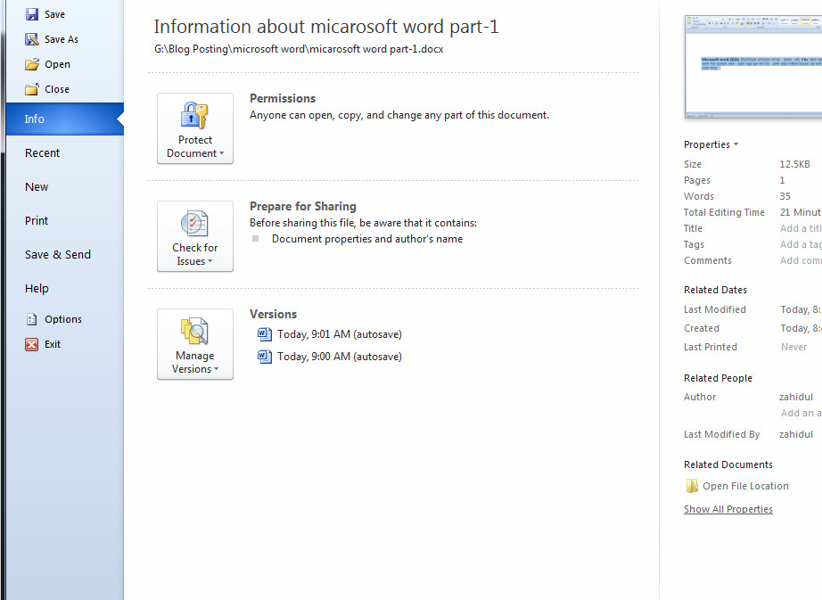Open Word Options
Screen dimensions: 822x600
pos(63,319)
